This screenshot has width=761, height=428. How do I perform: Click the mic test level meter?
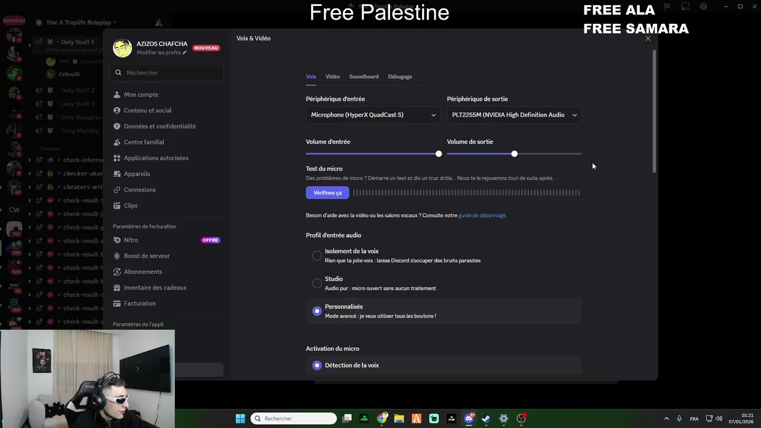[x=467, y=193]
